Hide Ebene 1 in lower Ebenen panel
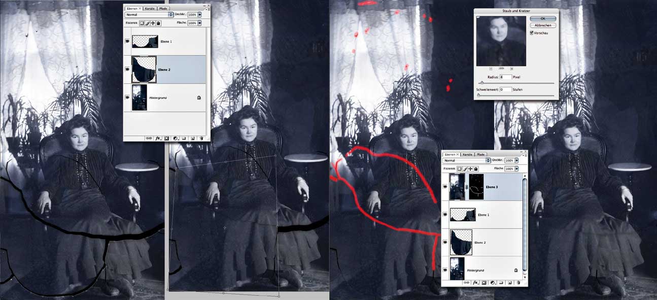 click(445, 215)
